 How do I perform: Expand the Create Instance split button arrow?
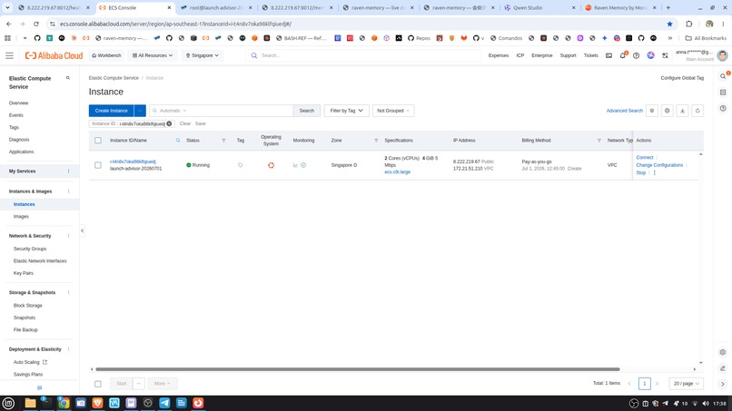click(x=140, y=111)
